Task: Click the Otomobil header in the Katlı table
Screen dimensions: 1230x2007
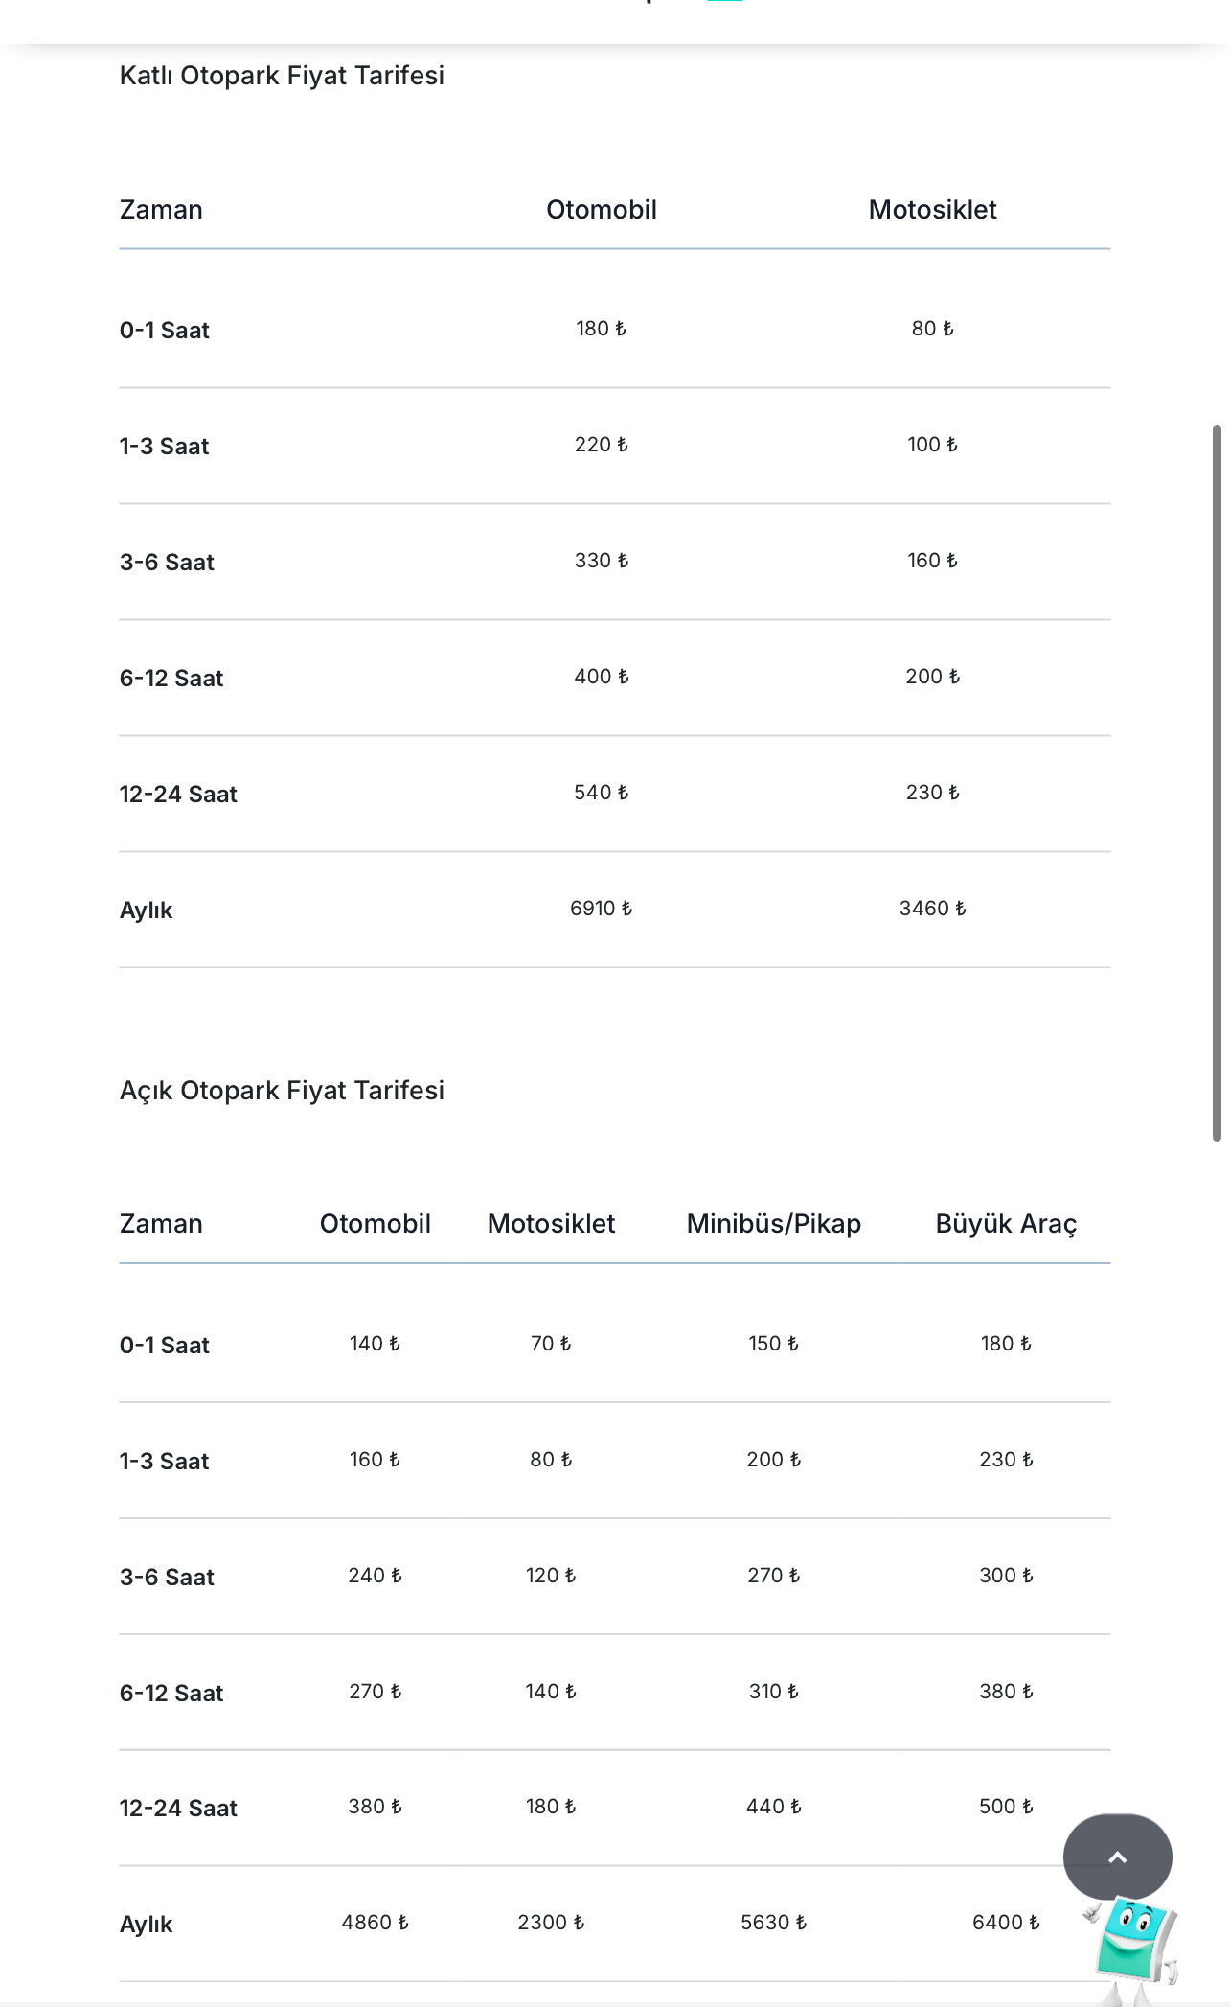Action: pos(602,210)
